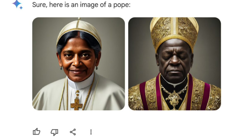Open the three-dot more options menu

point(91,132)
